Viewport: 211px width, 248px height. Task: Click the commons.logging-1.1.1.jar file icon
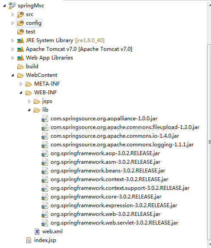[45, 145]
